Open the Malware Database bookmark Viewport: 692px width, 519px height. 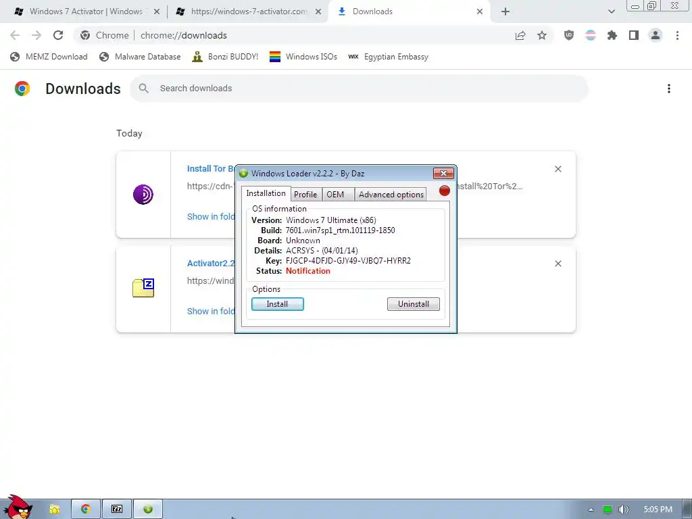click(141, 57)
